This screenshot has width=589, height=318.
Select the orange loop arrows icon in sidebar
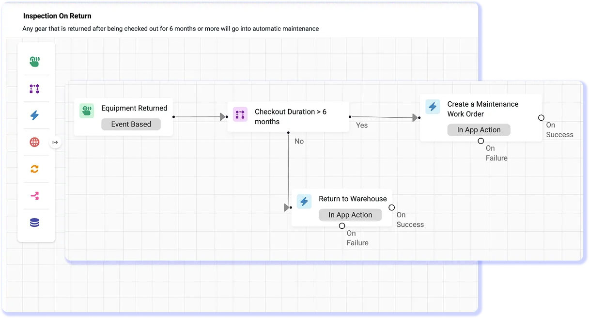[x=34, y=169]
